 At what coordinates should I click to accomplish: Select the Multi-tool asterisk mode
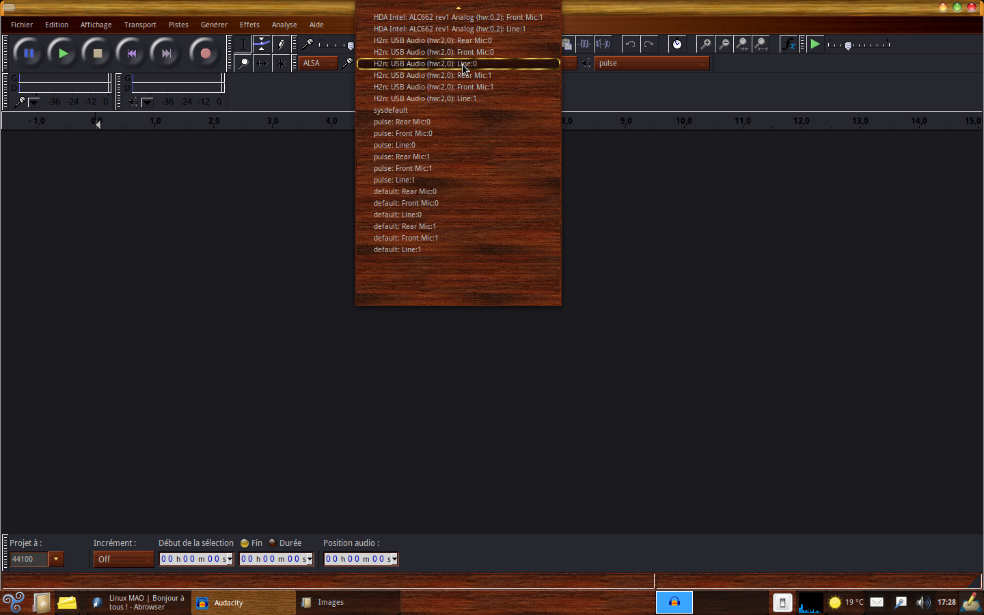[281, 63]
